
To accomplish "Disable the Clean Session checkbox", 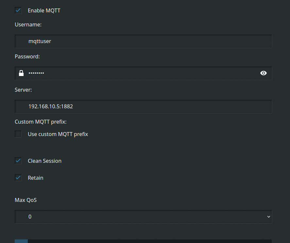I will [x=18, y=161].
